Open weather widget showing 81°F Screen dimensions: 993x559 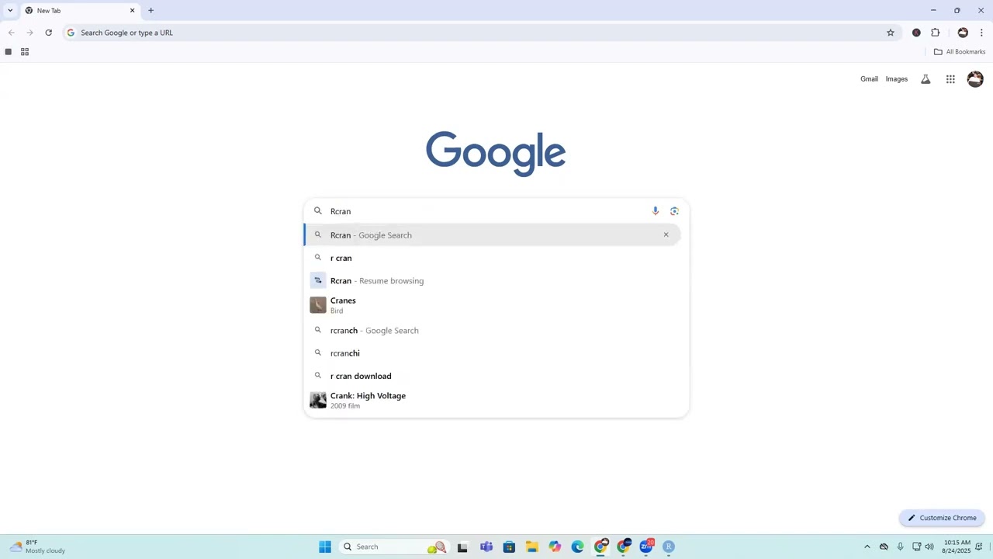[37, 547]
